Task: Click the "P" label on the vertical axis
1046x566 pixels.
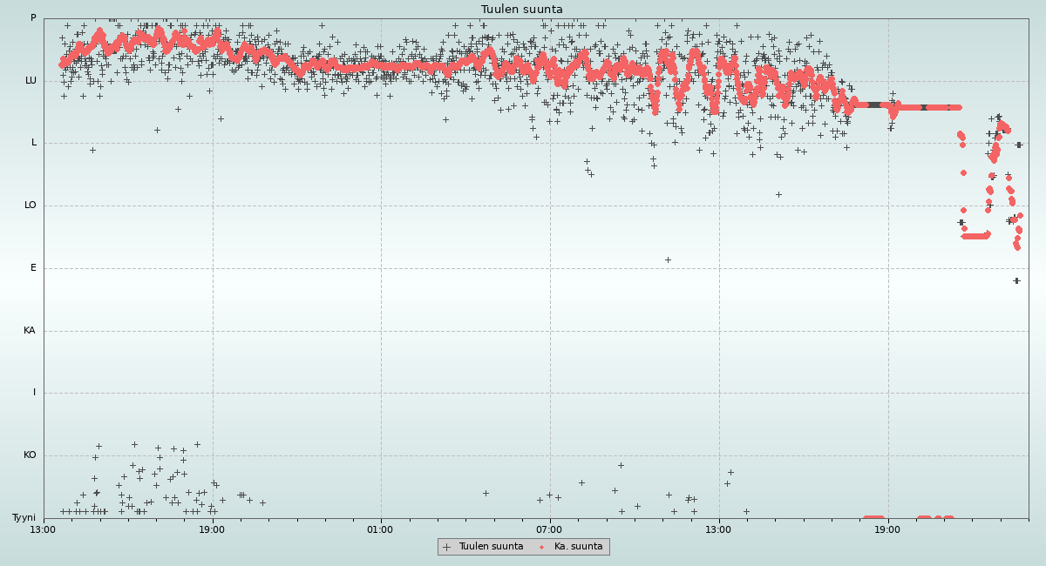Action: point(33,18)
